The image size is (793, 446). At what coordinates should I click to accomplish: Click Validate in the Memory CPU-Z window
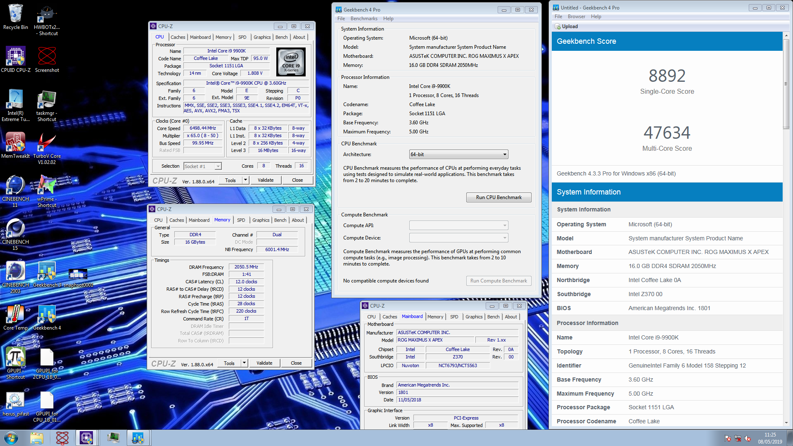(264, 363)
